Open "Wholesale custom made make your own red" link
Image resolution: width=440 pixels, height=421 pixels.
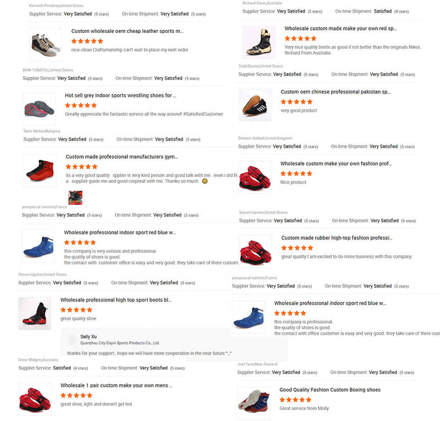point(341,28)
